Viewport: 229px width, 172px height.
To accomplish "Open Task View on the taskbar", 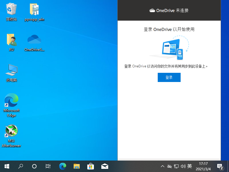I will coord(48,166).
